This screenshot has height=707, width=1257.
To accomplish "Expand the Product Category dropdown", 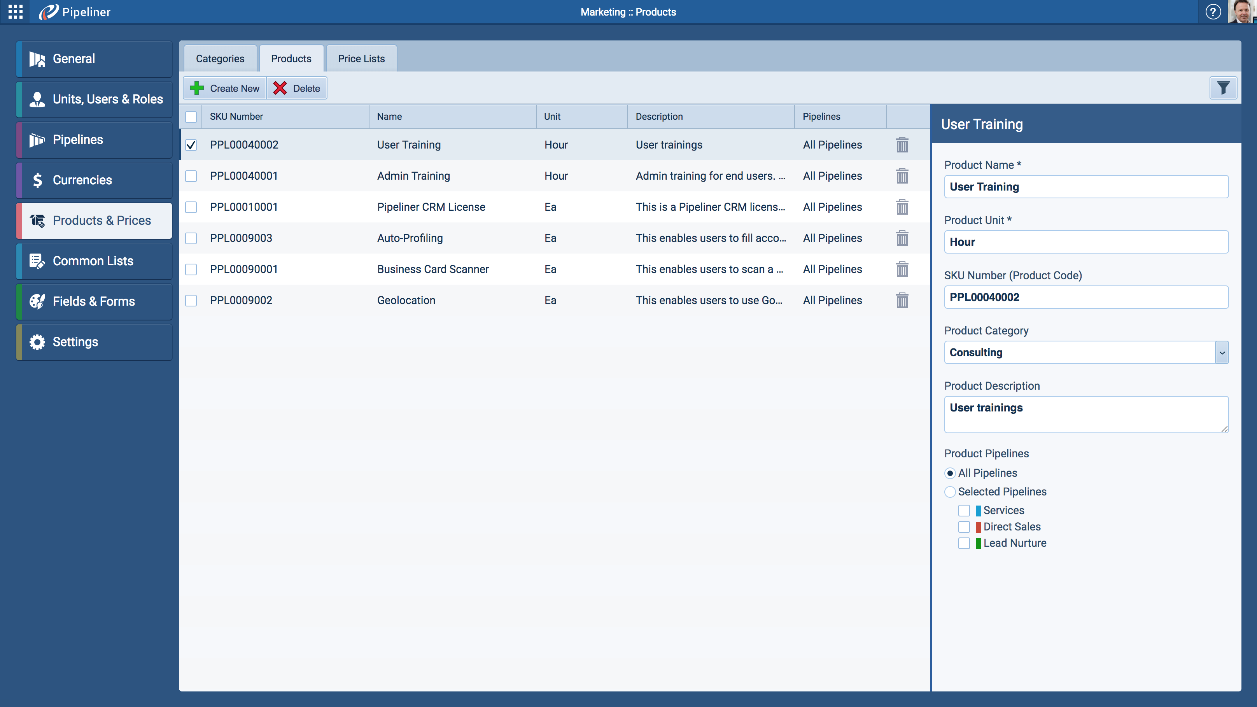I will (x=1221, y=353).
